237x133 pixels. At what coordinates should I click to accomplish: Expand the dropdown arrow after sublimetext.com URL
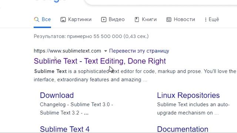click(106, 51)
